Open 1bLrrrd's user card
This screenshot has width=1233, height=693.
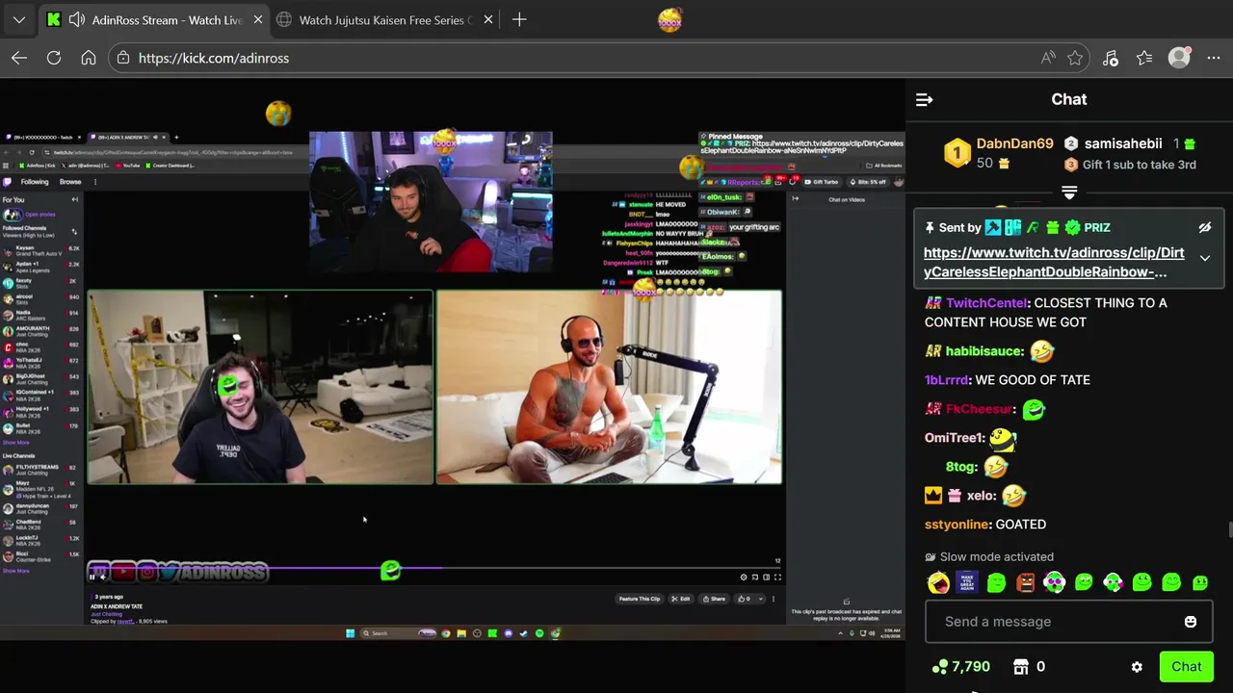point(947,380)
